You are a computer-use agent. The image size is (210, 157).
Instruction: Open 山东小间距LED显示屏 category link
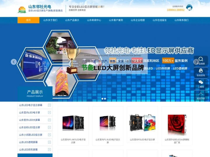31,135
